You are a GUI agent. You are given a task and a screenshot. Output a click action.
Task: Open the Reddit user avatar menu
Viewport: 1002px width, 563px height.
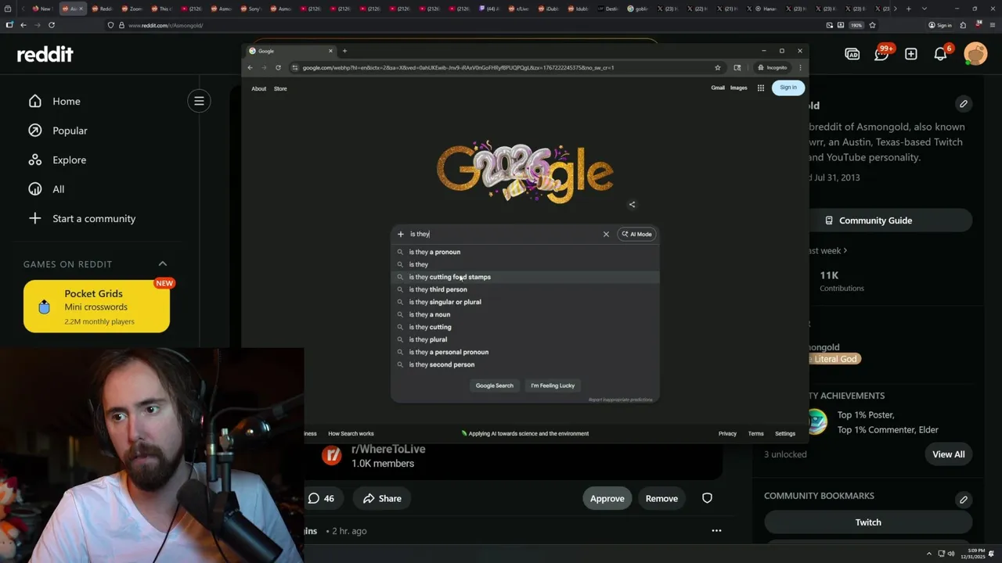pos(975,54)
